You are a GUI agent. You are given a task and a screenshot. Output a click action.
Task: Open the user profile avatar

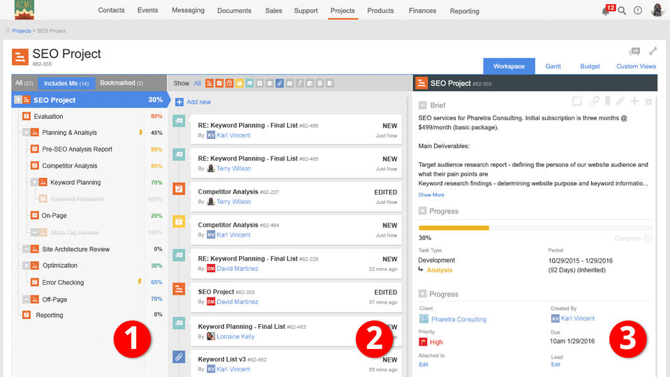(657, 10)
